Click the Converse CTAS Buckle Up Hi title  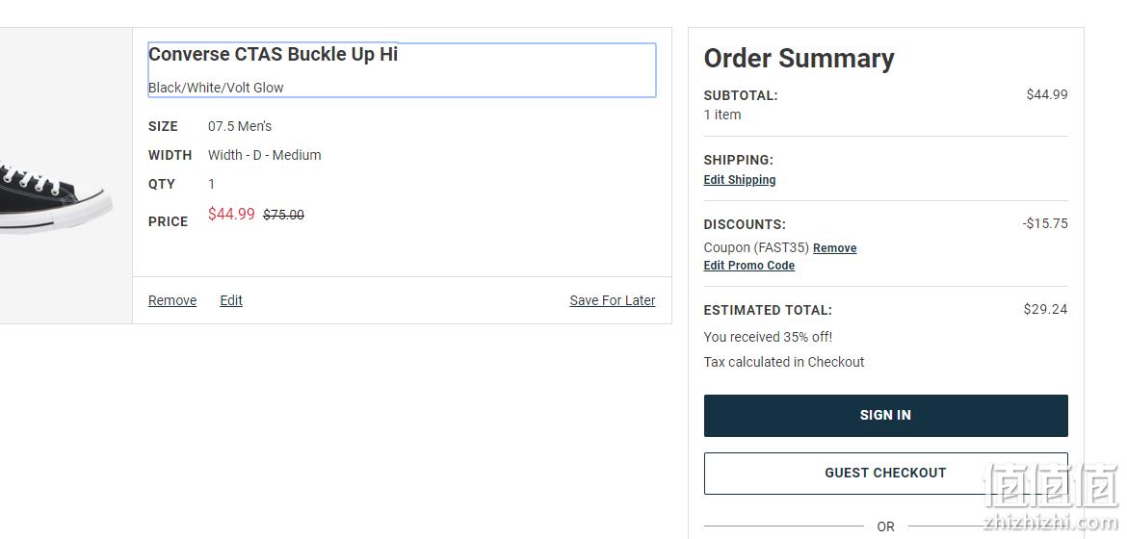tap(273, 55)
